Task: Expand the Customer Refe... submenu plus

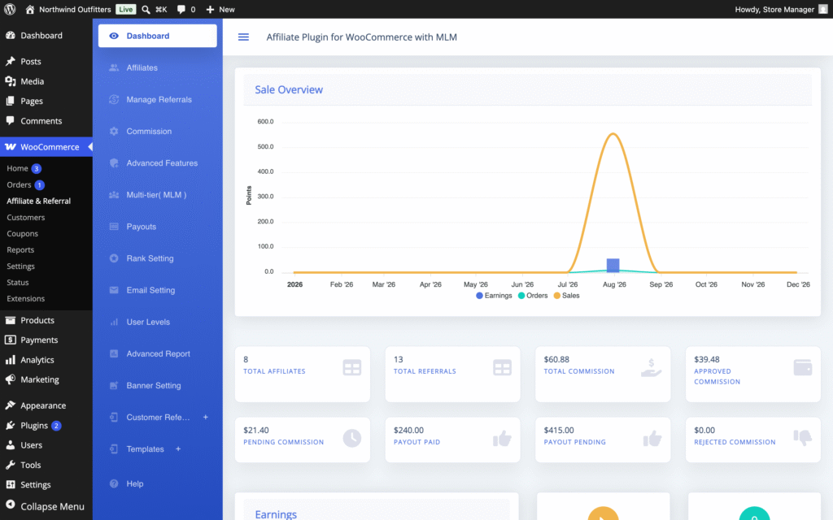Action: (x=206, y=417)
